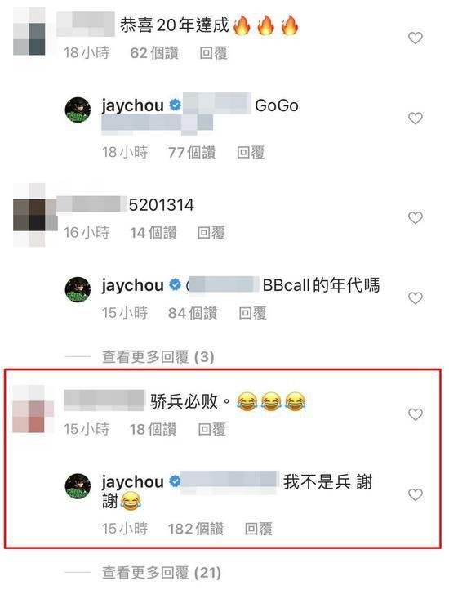Open blurred avatar of the 骄兵必败 commenter
449x599 pixels.
click(33, 409)
